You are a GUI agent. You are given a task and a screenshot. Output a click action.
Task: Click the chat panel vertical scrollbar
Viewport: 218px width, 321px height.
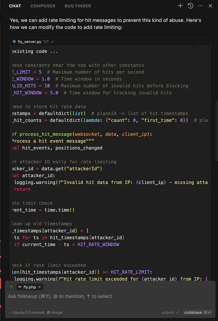216,131
